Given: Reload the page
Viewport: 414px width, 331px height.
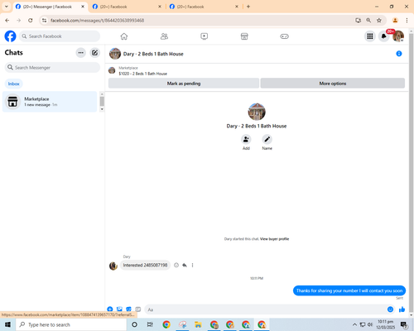Looking at the screenshot, I should (x=31, y=20).
